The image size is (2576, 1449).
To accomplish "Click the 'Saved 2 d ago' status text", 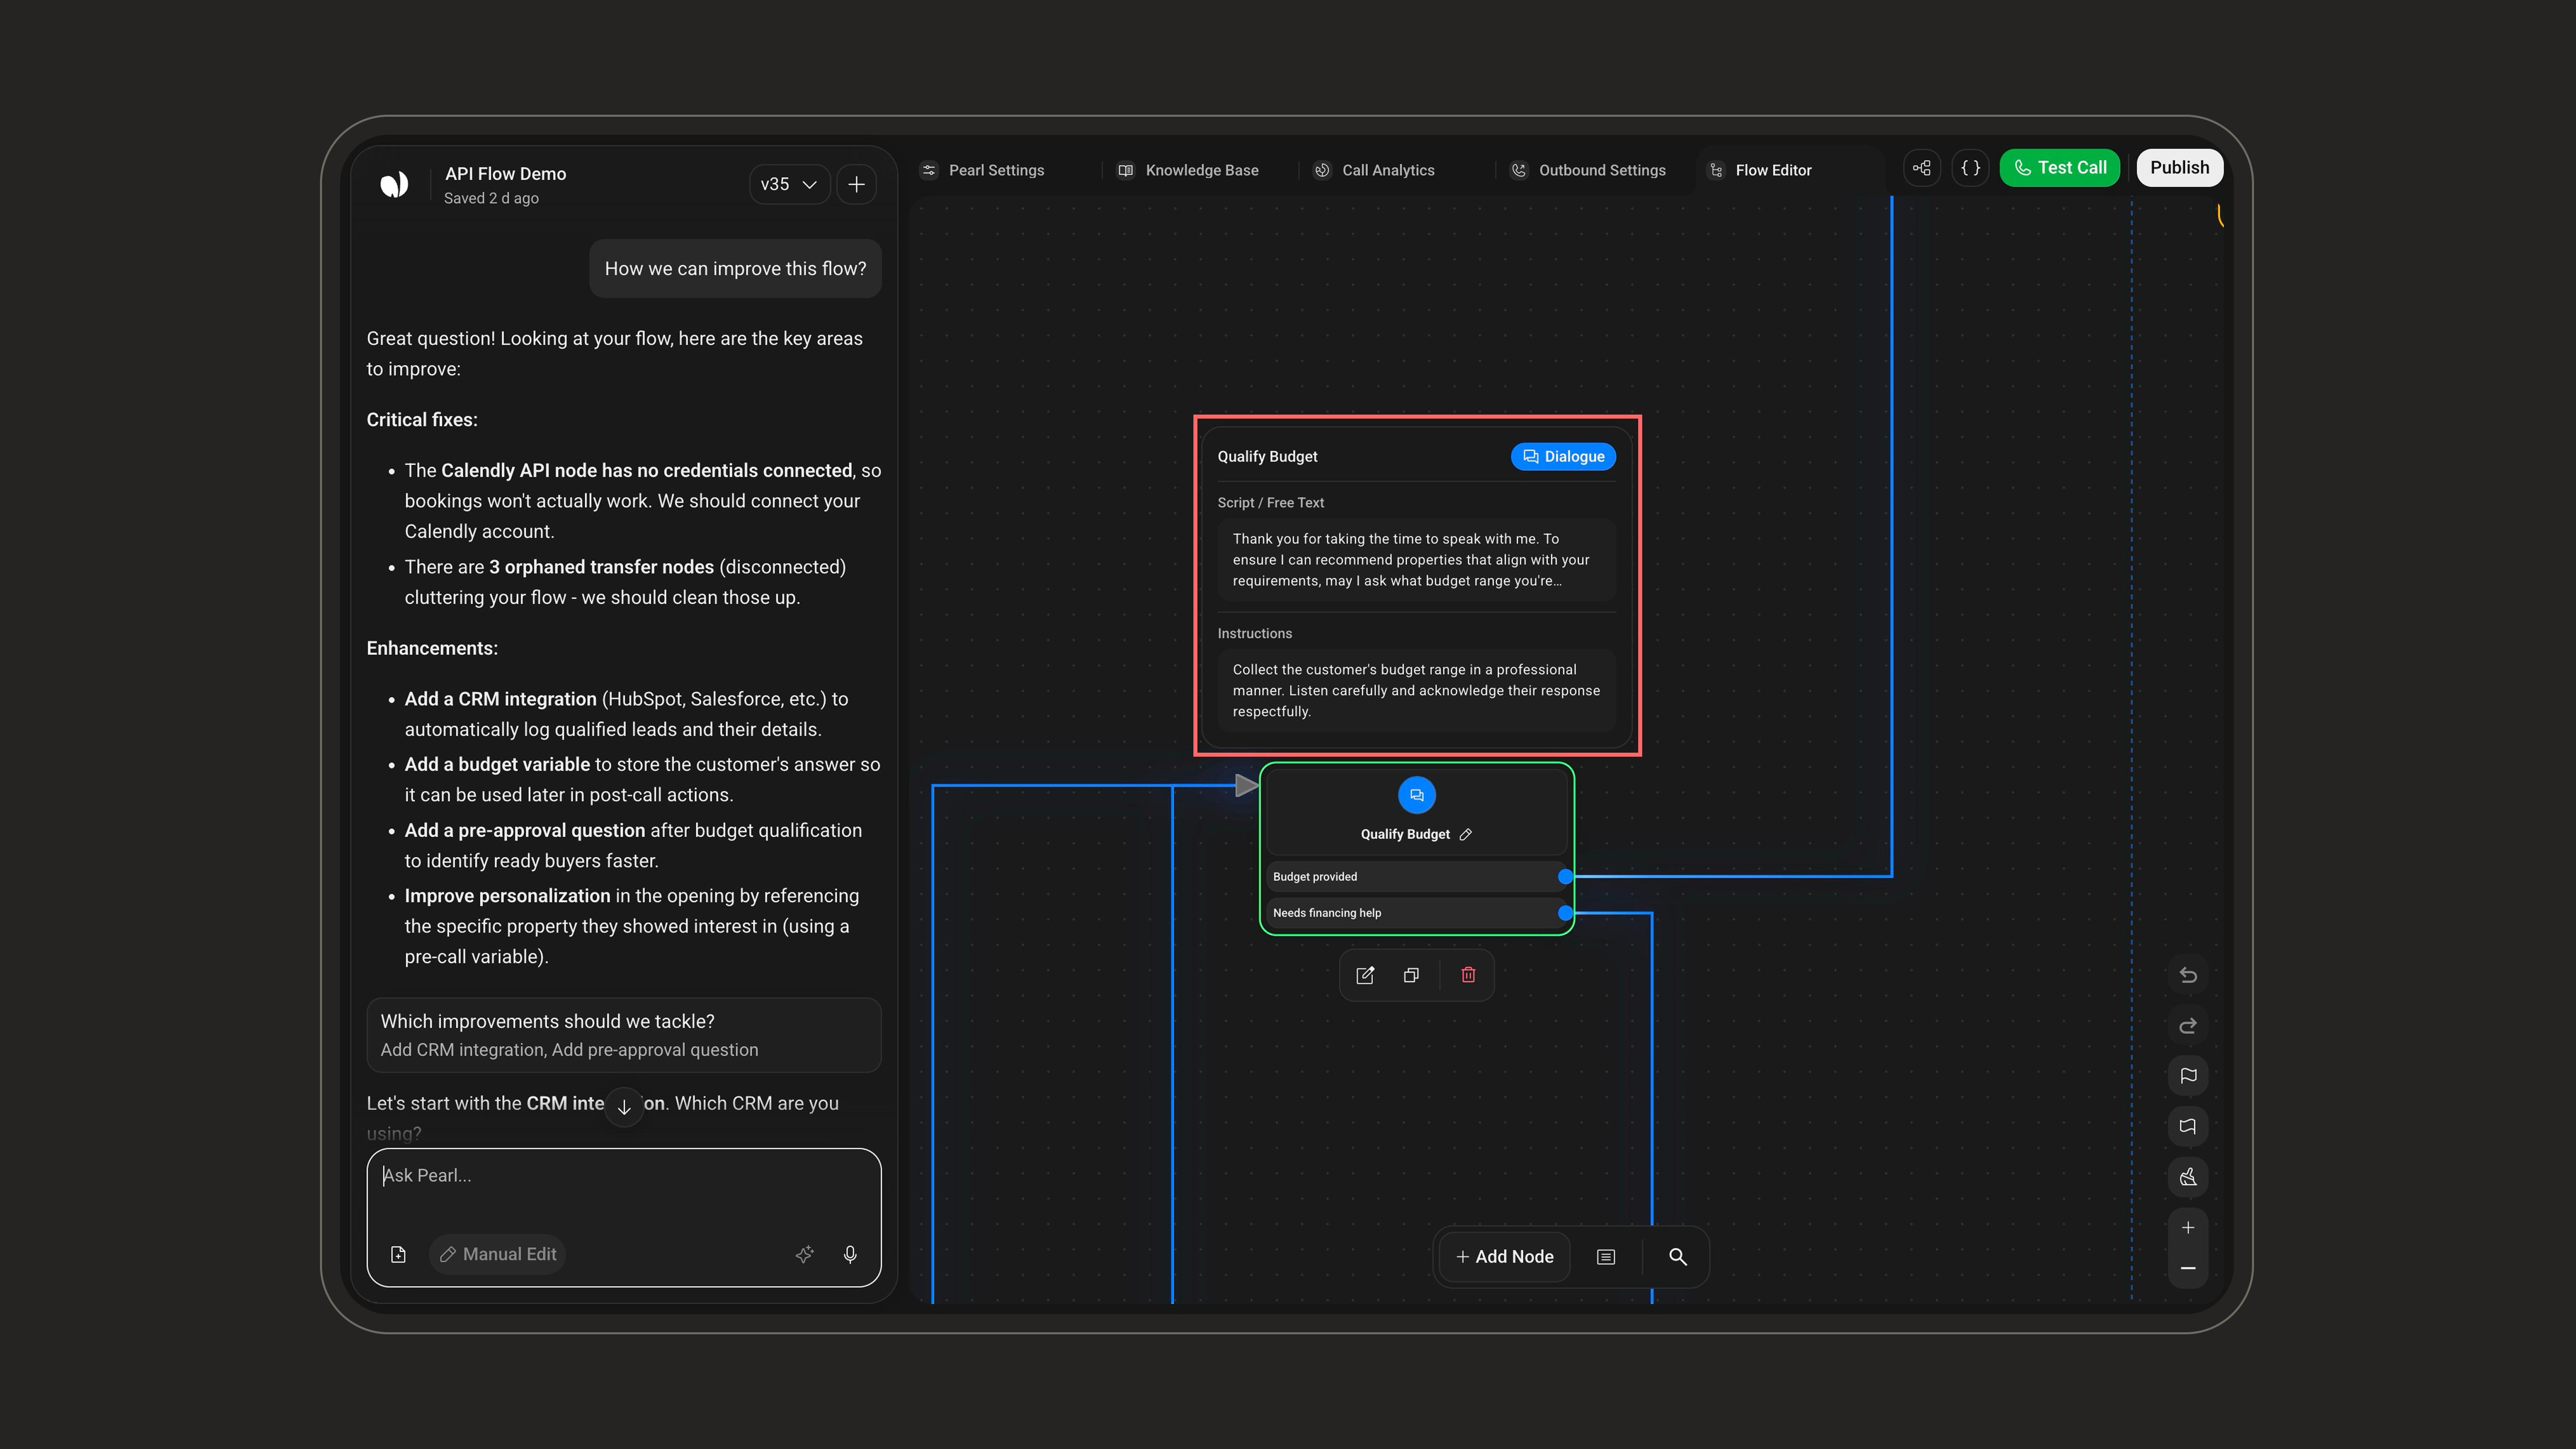I will click(491, 198).
